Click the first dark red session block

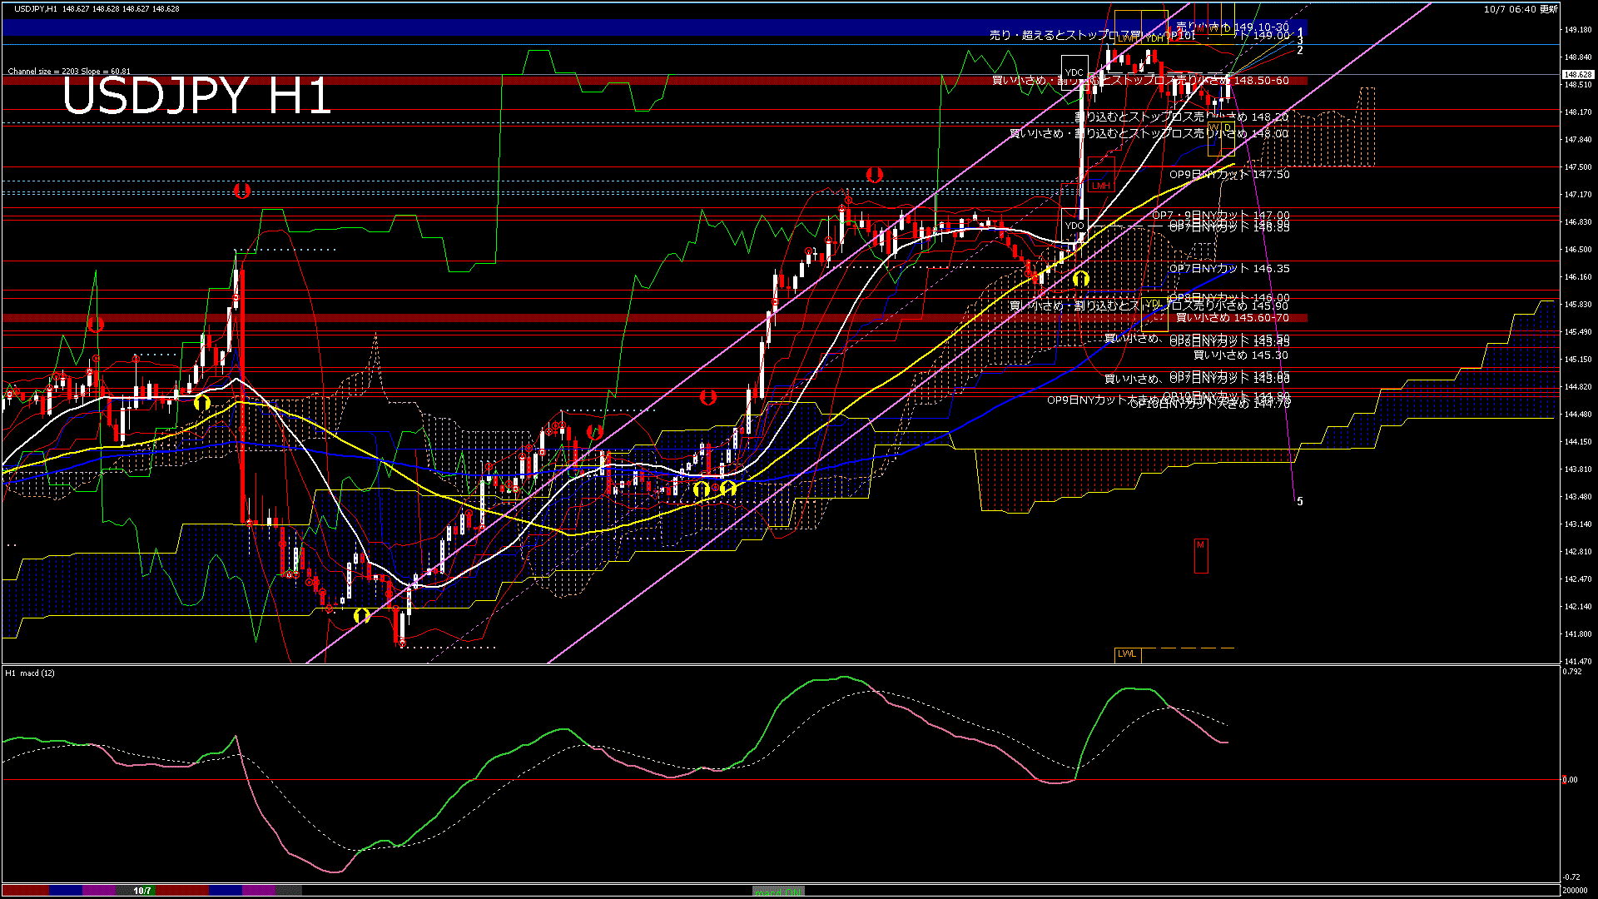click(25, 891)
